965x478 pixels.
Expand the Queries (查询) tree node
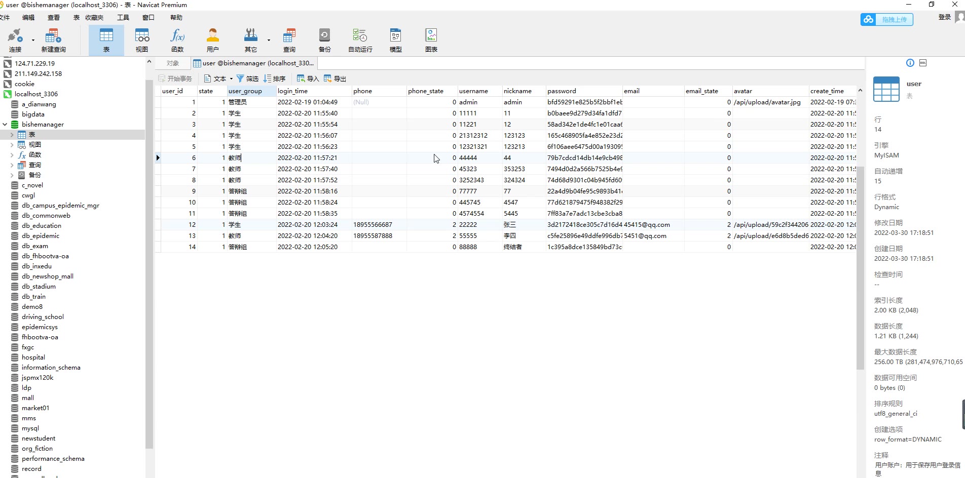tap(12, 165)
